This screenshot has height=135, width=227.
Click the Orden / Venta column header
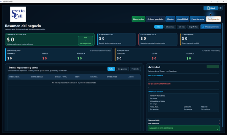pos(14,77)
